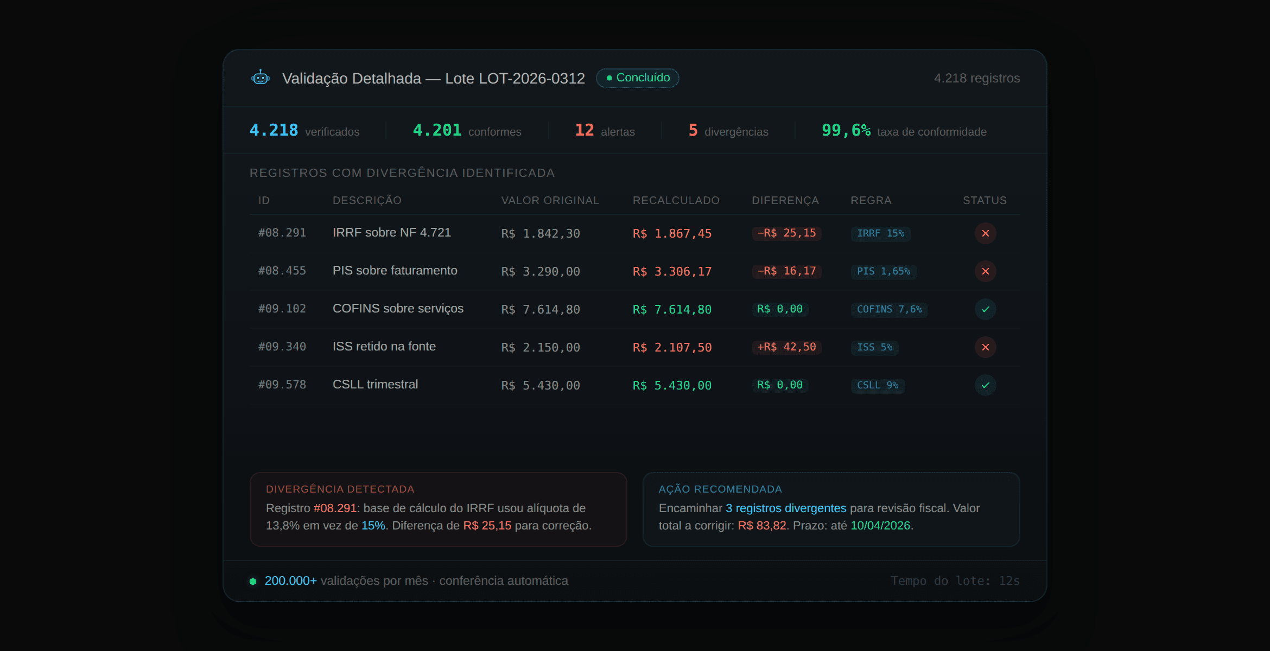Image resolution: width=1270 pixels, height=651 pixels.
Task: Click the Concluído status badge
Action: pyautogui.click(x=637, y=78)
